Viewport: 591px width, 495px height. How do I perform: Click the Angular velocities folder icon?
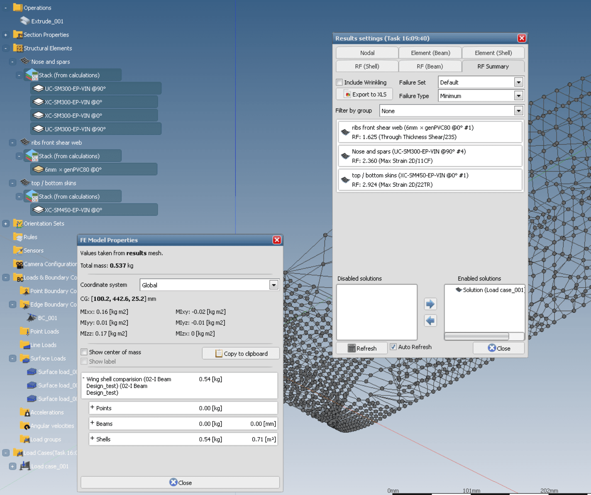click(24, 426)
